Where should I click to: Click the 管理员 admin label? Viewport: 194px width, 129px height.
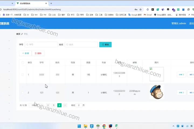[x=179, y=23]
